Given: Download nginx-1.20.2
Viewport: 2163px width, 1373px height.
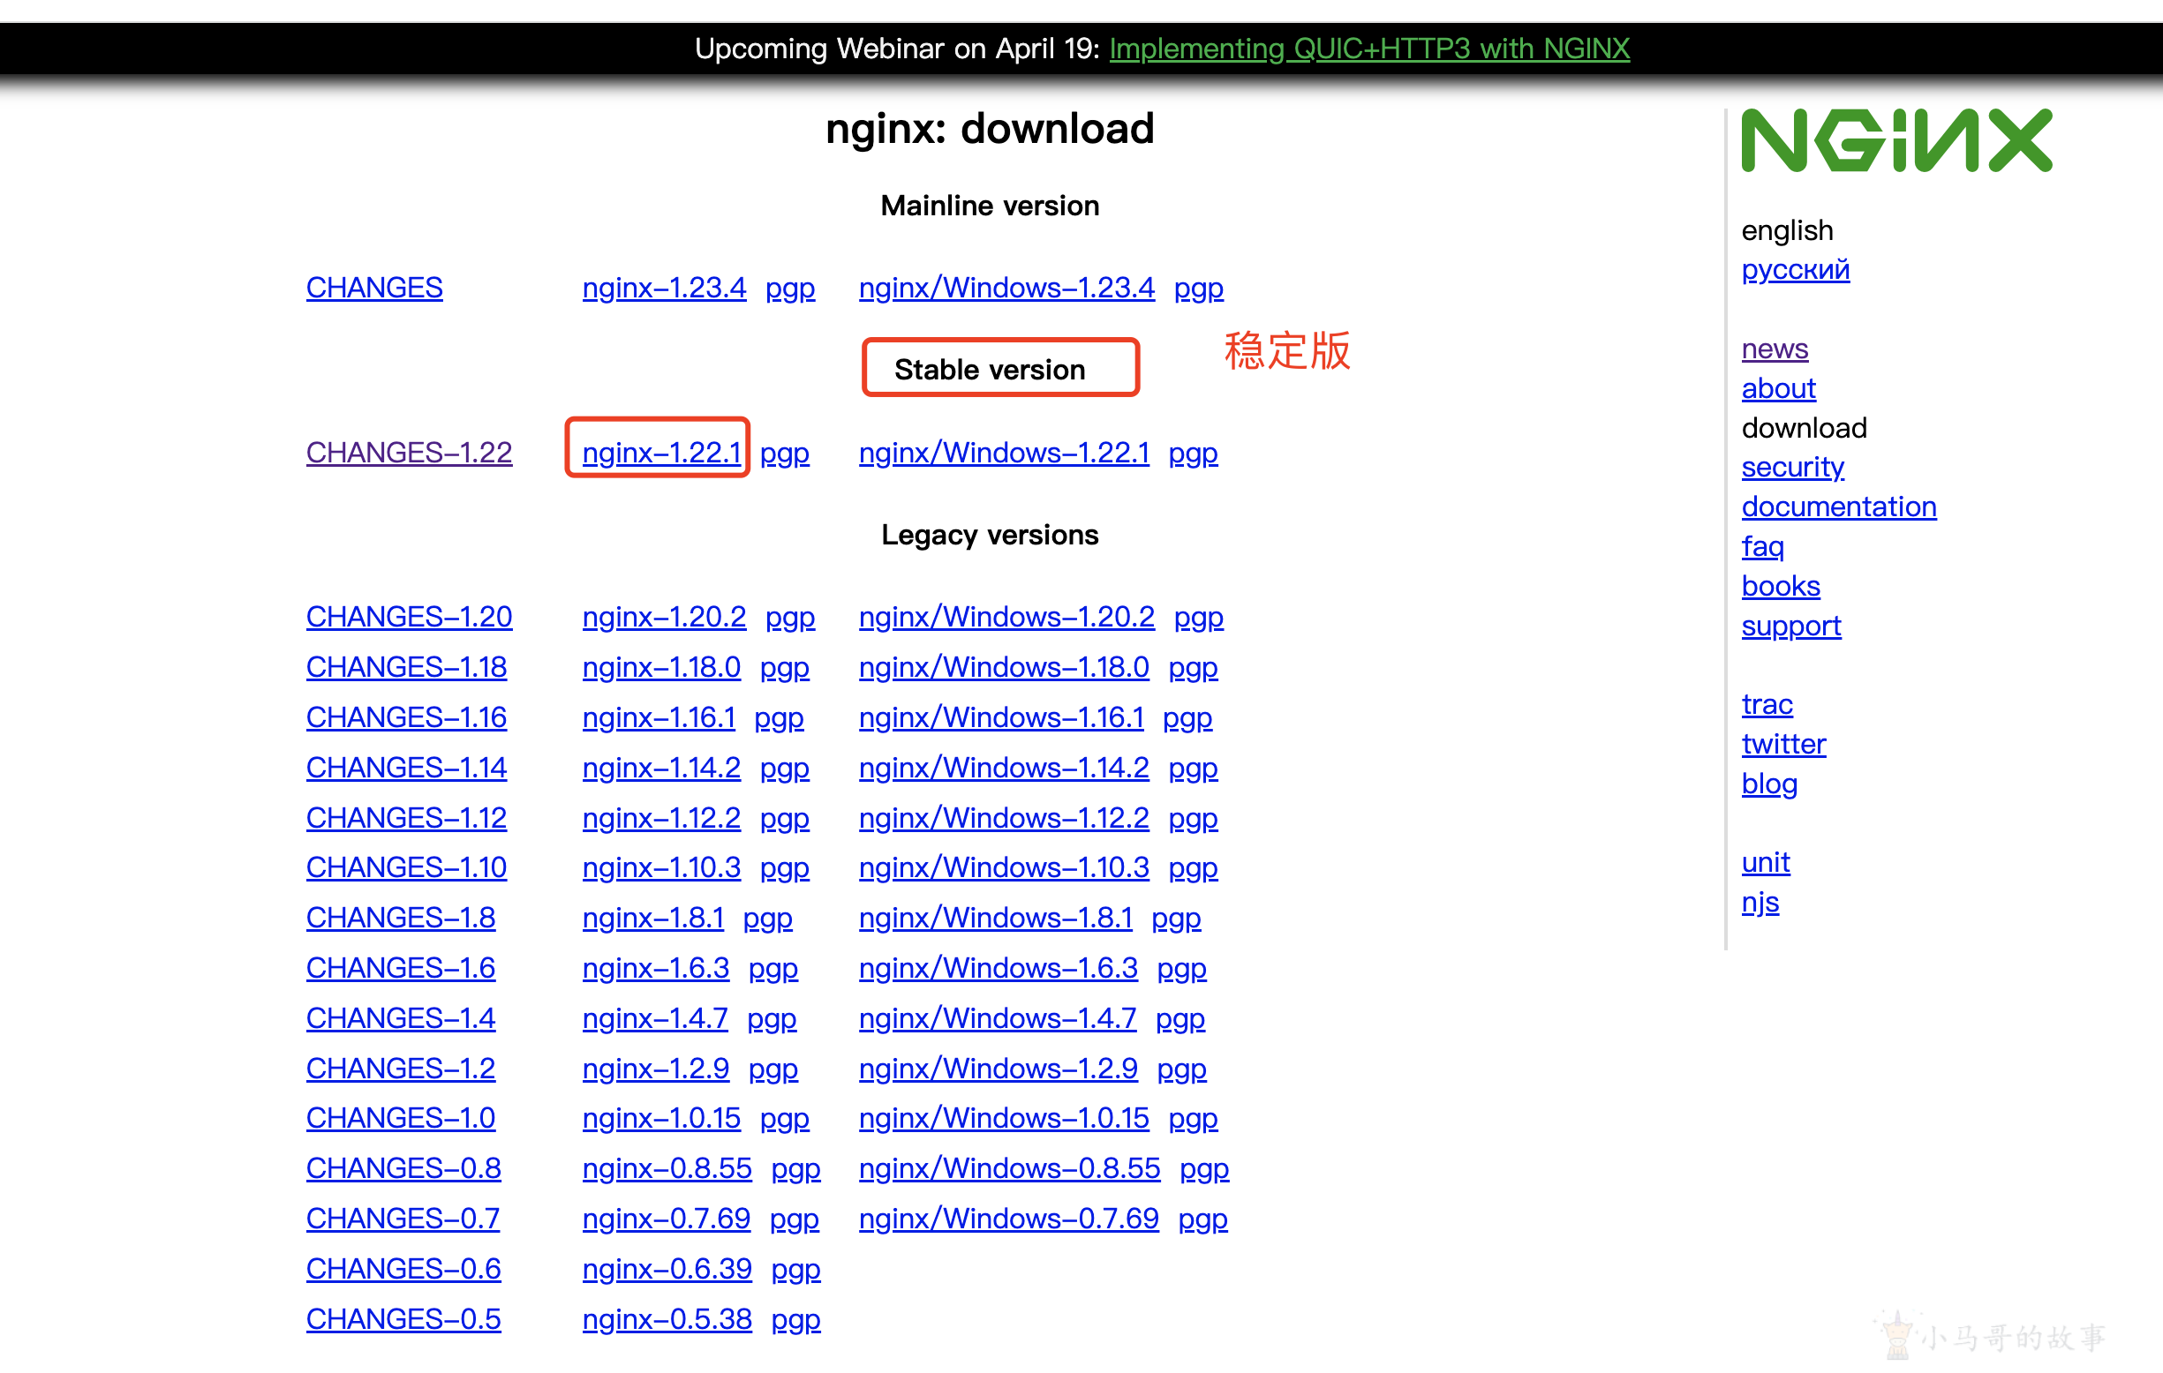Looking at the screenshot, I should (x=664, y=617).
